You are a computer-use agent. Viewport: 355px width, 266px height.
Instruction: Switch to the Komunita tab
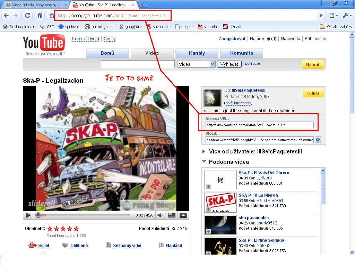pyautogui.click(x=242, y=53)
